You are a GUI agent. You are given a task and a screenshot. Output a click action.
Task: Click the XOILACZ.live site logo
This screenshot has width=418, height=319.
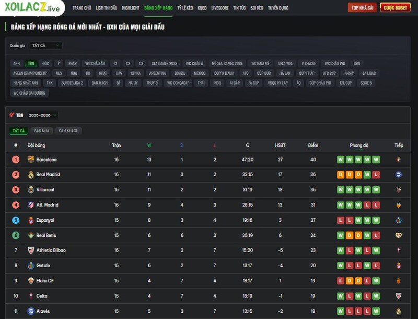pos(32,8)
